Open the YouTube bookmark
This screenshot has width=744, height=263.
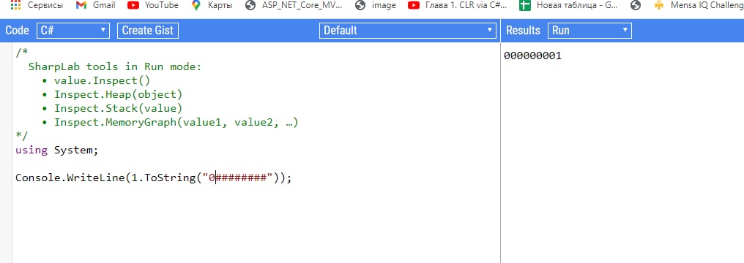(153, 5)
